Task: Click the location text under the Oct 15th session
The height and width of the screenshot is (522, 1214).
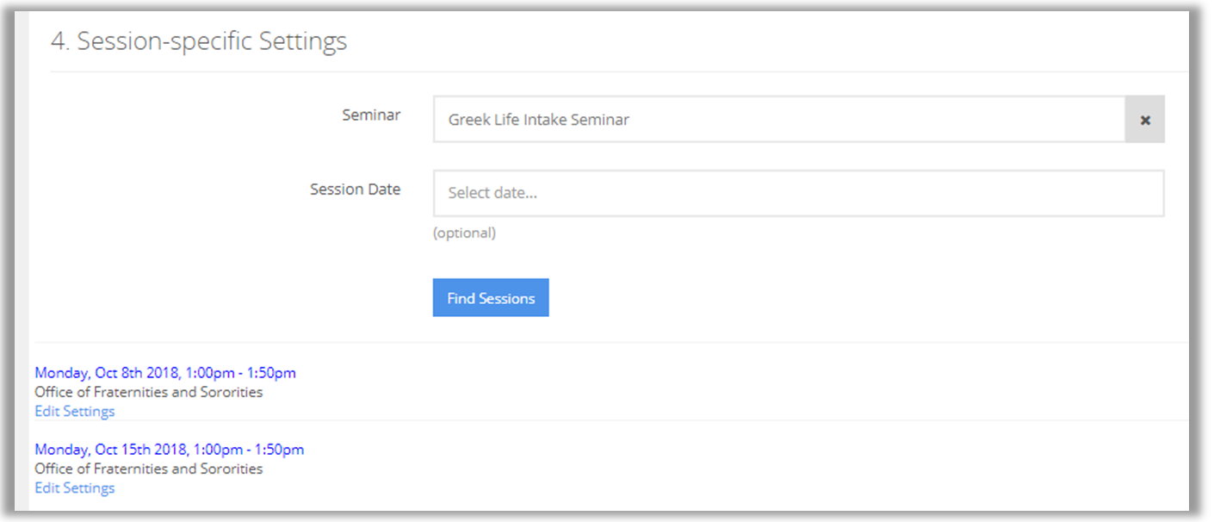Action: click(x=148, y=469)
